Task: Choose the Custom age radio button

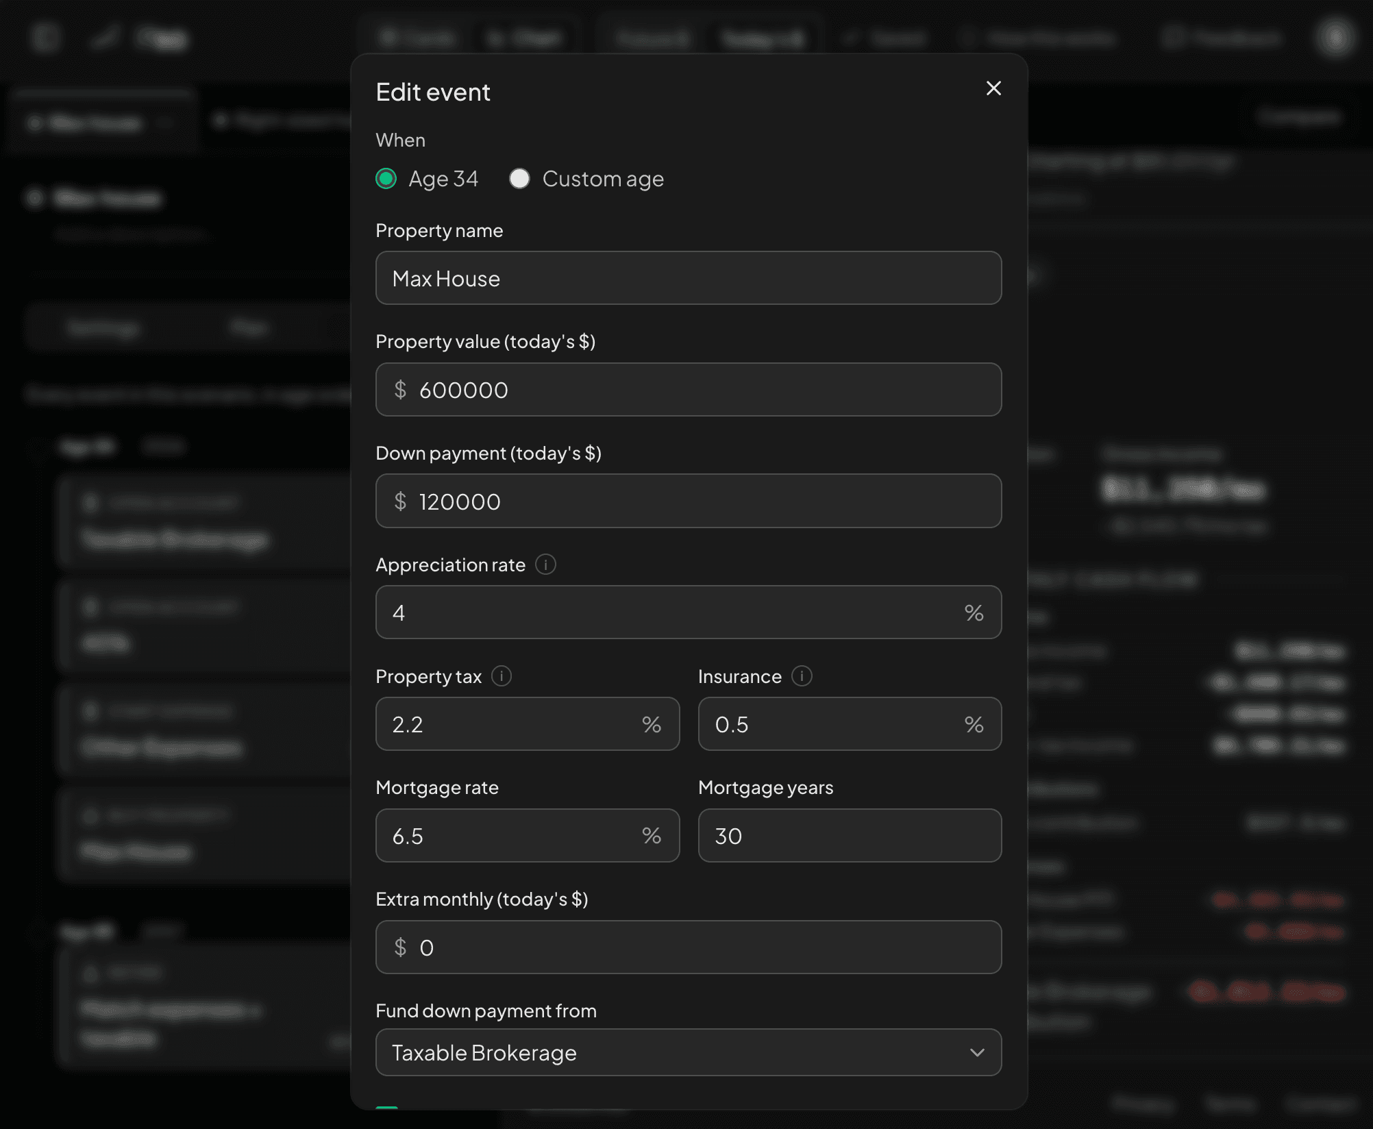Action: pos(520,179)
